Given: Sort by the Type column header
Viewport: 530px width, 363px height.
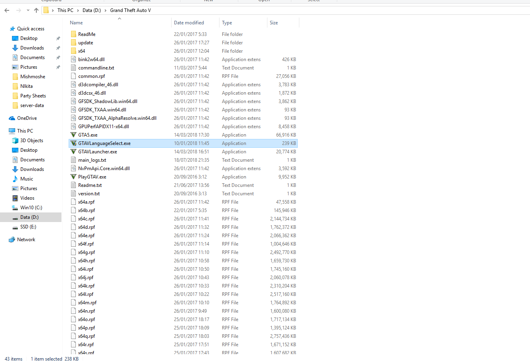Looking at the screenshot, I should 227,23.
